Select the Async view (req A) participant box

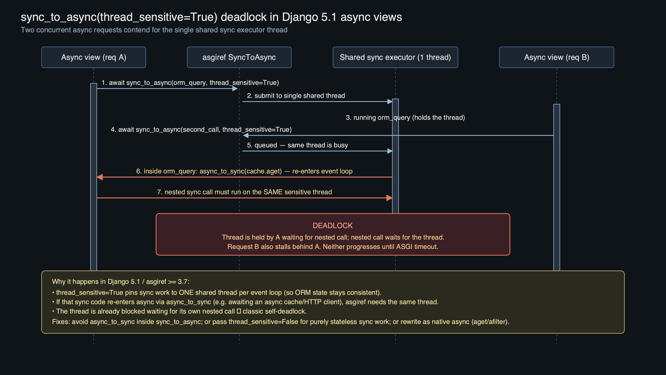(x=93, y=57)
